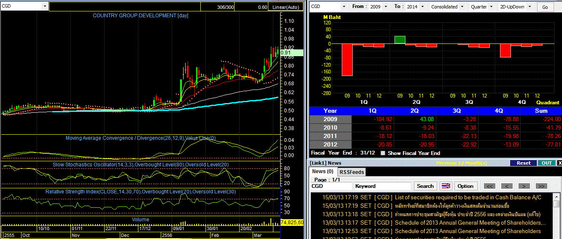Click the Year column header in table
Image resolution: width=562 pixels, height=239 pixels.
(330, 111)
